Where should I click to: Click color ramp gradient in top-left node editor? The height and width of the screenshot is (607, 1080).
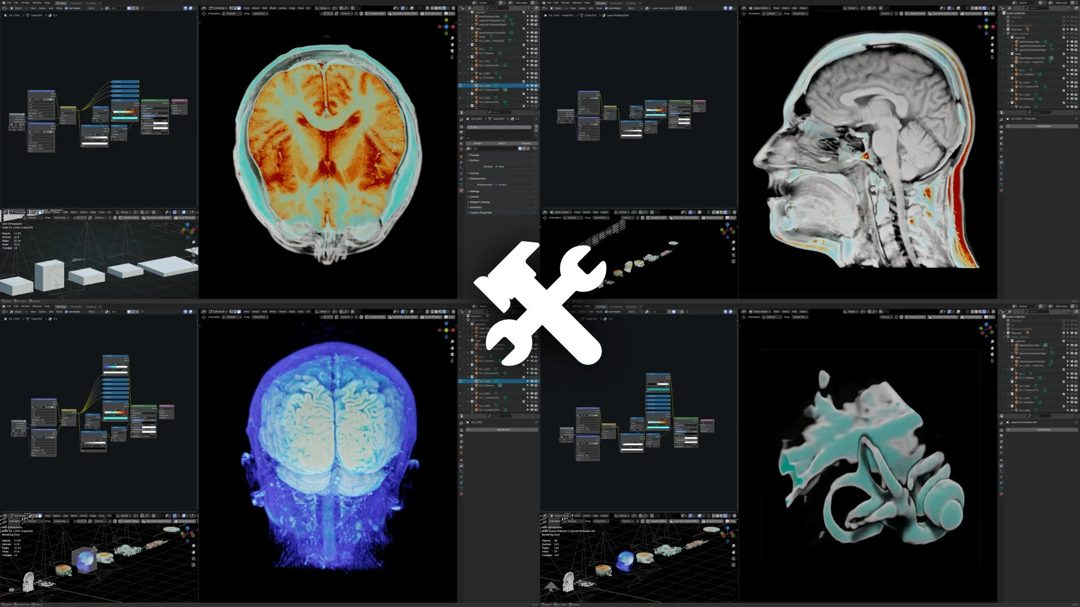[x=125, y=112]
